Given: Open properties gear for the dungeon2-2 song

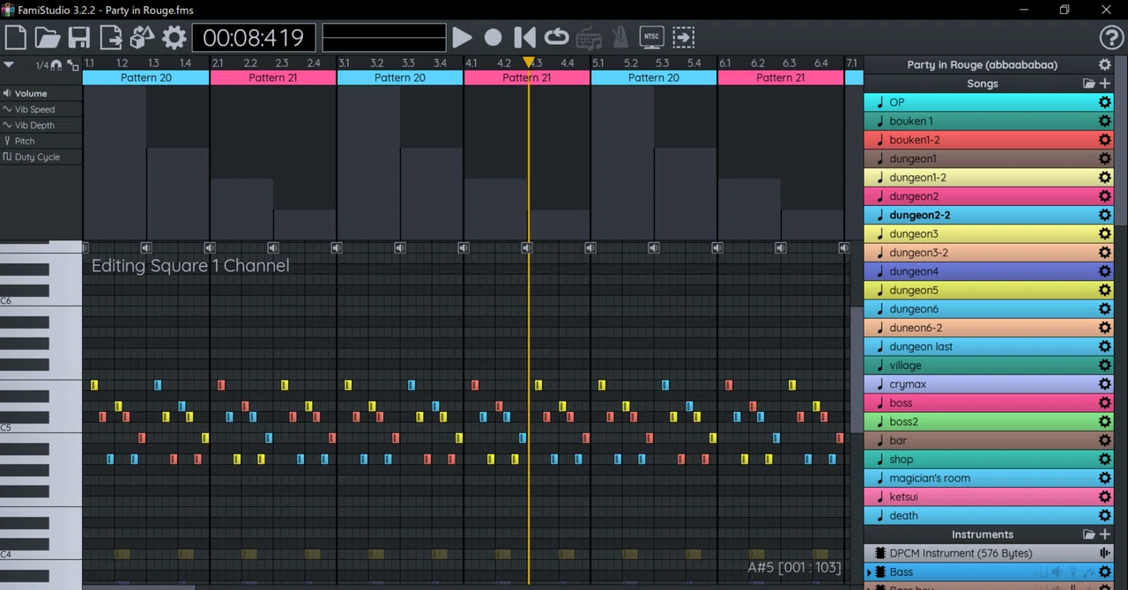Looking at the screenshot, I should point(1104,215).
